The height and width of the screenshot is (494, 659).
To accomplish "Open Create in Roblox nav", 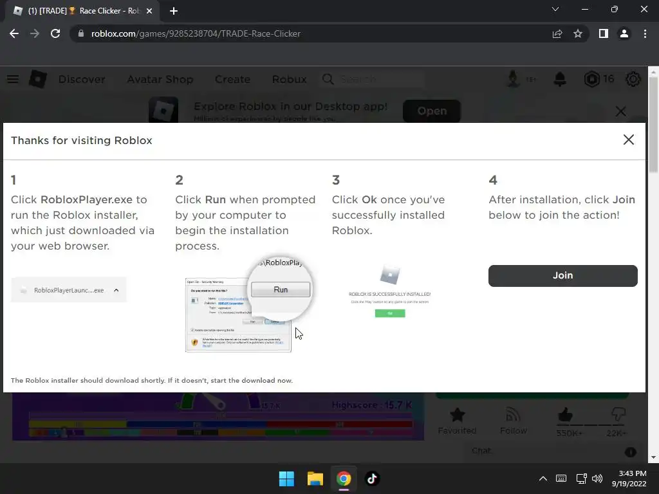I will [232, 79].
